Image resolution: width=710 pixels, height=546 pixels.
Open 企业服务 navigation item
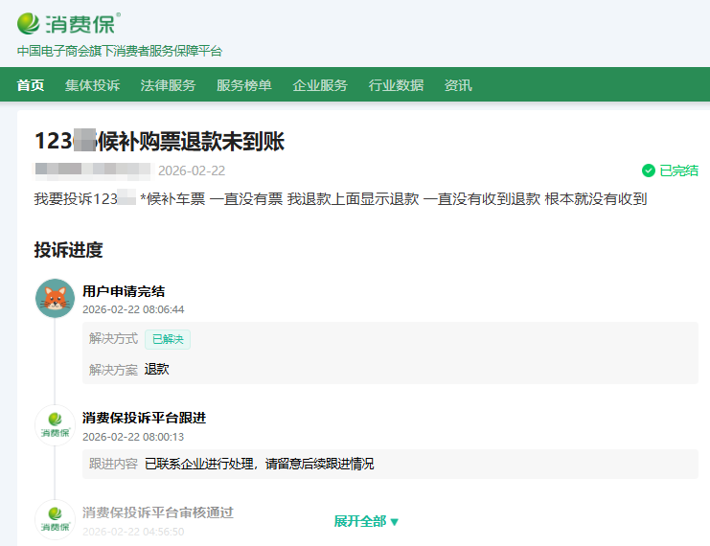(320, 85)
